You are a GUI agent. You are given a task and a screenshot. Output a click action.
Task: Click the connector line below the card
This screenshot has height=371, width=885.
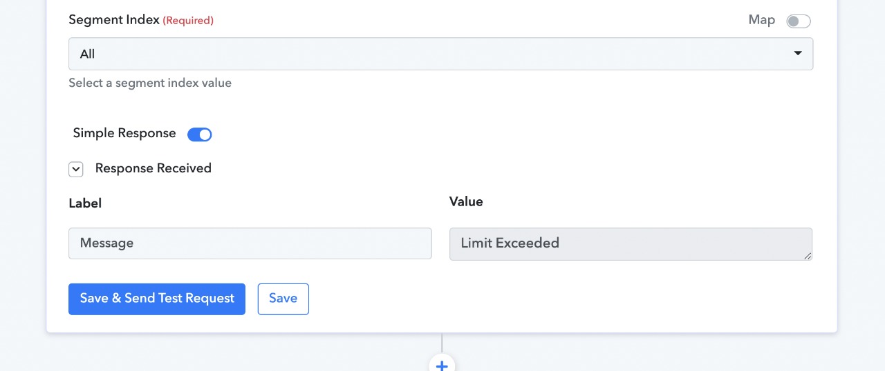(x=442, y=343)
